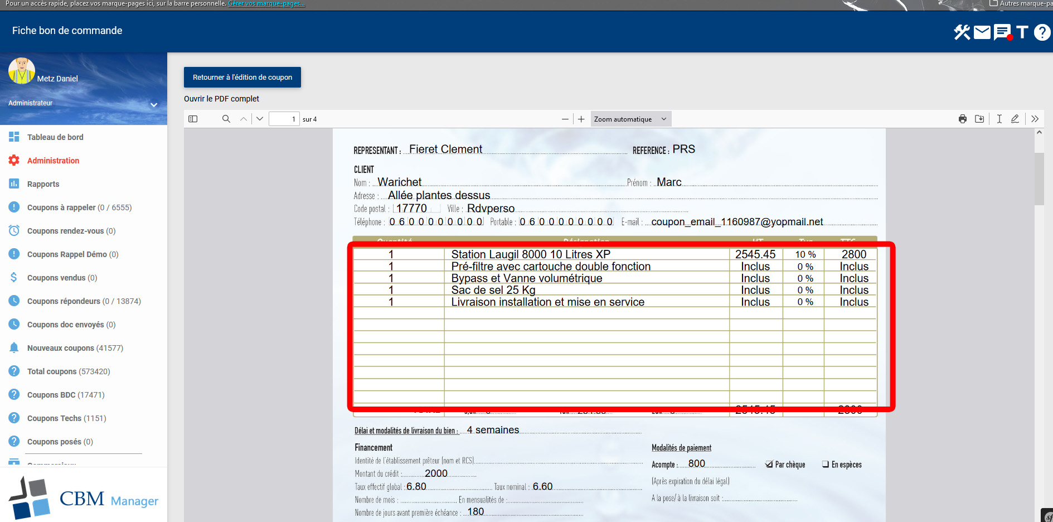
Task: Select the PDF text annotation tool
Action: 999,119
